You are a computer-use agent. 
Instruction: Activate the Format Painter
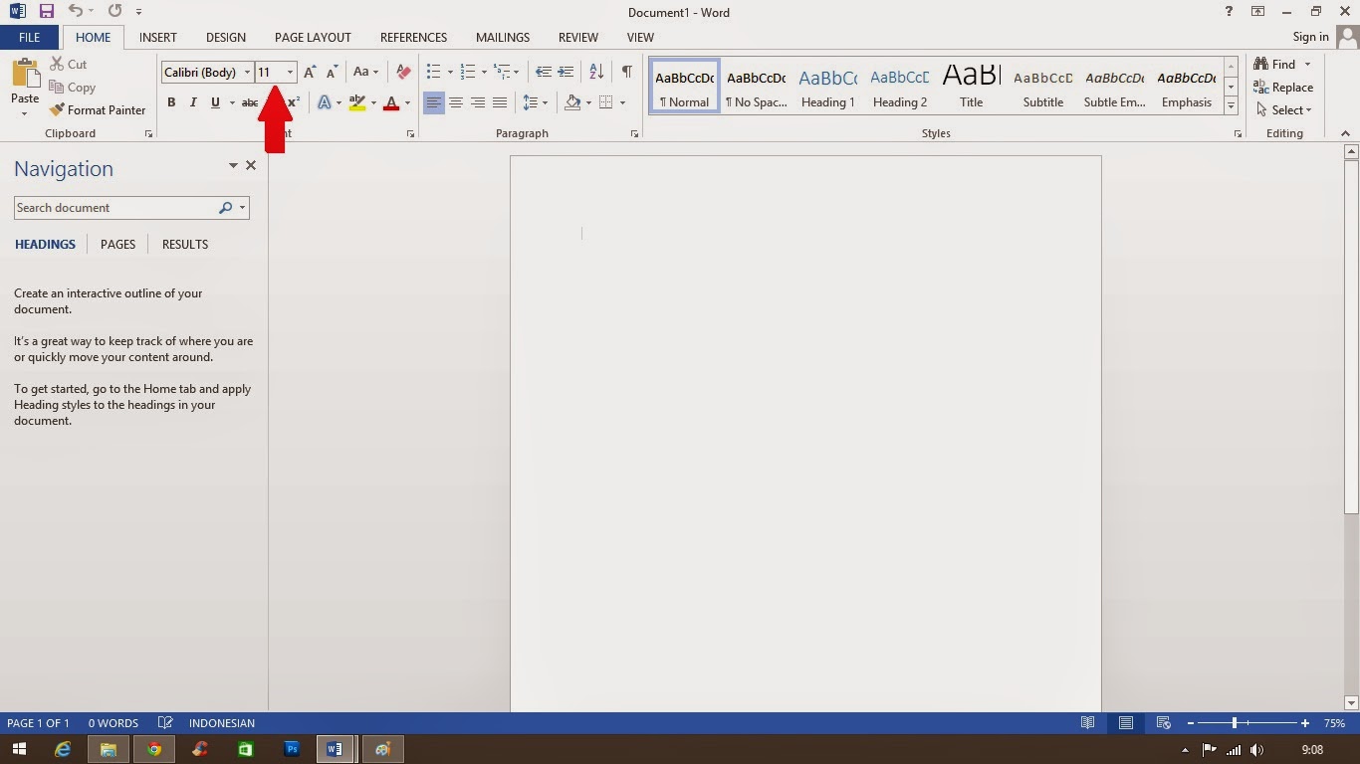point(98,109)
